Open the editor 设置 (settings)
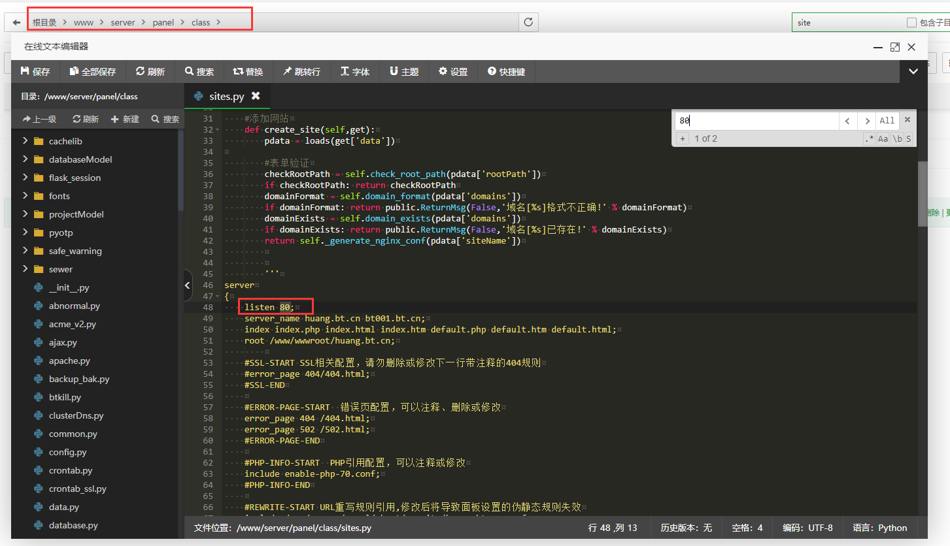The image size is (950, 546). tap(453, 72)
